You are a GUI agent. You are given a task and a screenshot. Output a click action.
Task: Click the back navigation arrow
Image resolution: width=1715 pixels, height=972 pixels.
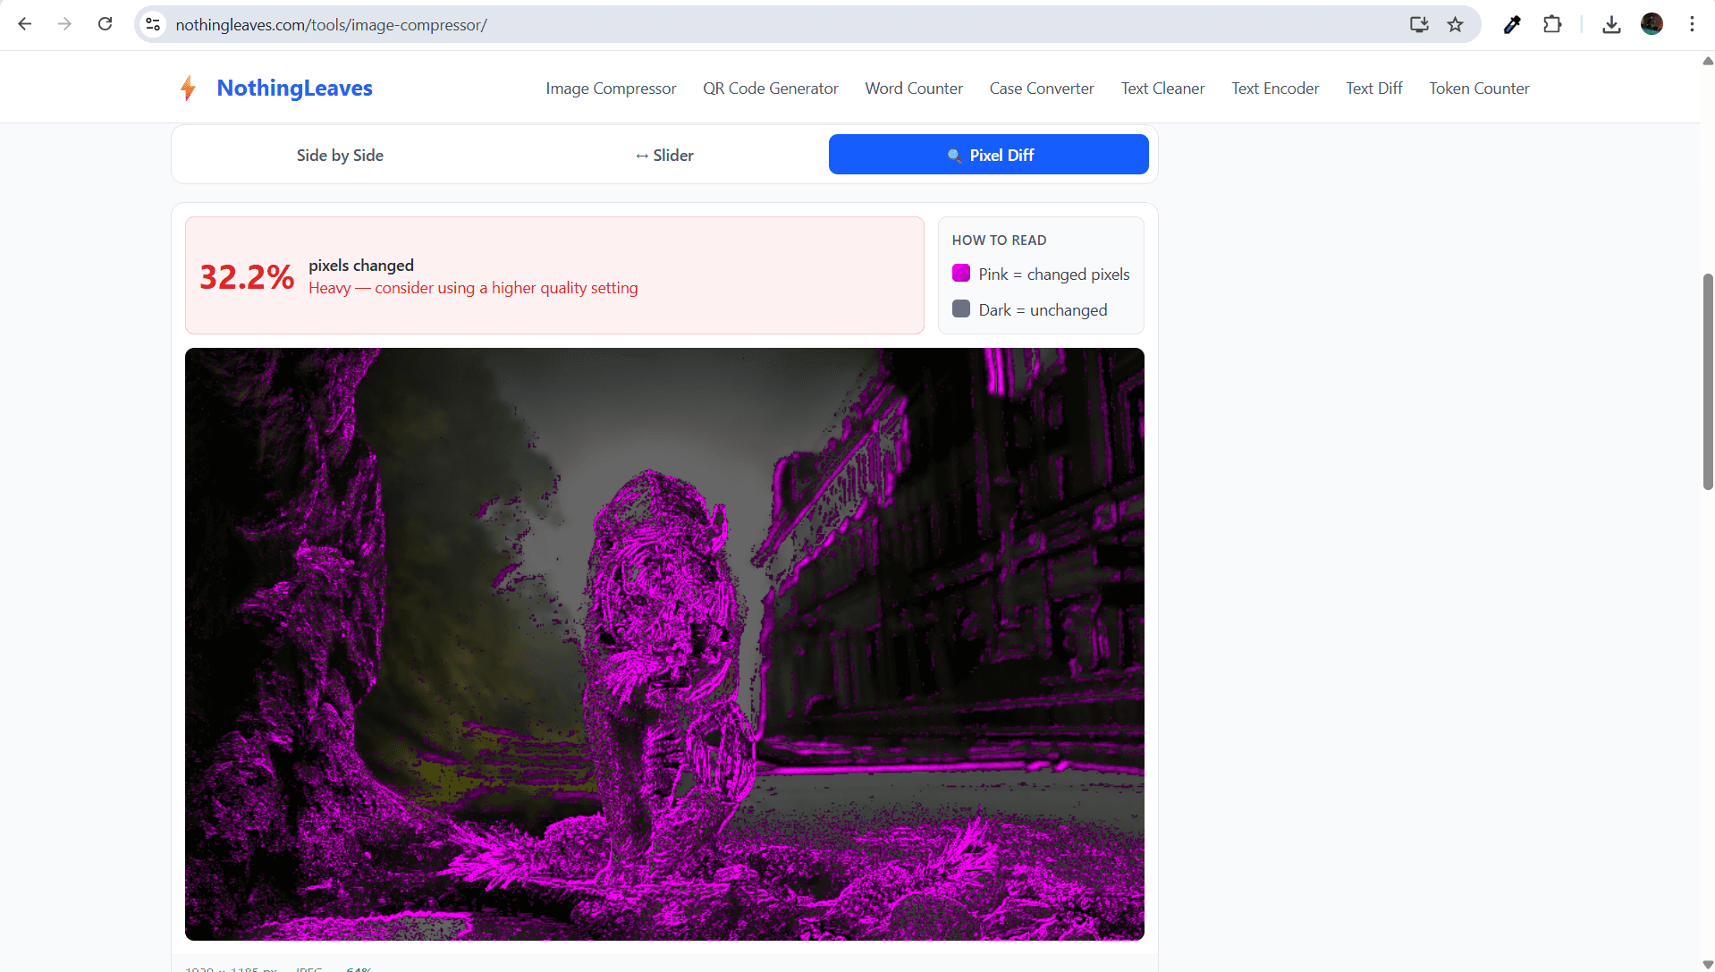pos(24,24)
